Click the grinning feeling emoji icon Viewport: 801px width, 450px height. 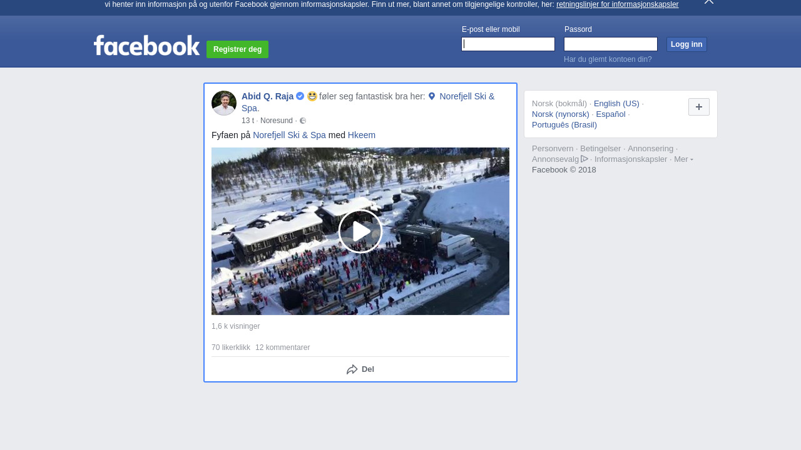312,96
